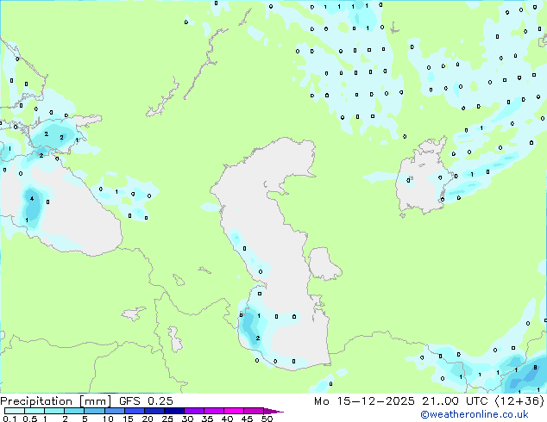
Task: Click the legend value "0.5"
Action: point(30,419)
